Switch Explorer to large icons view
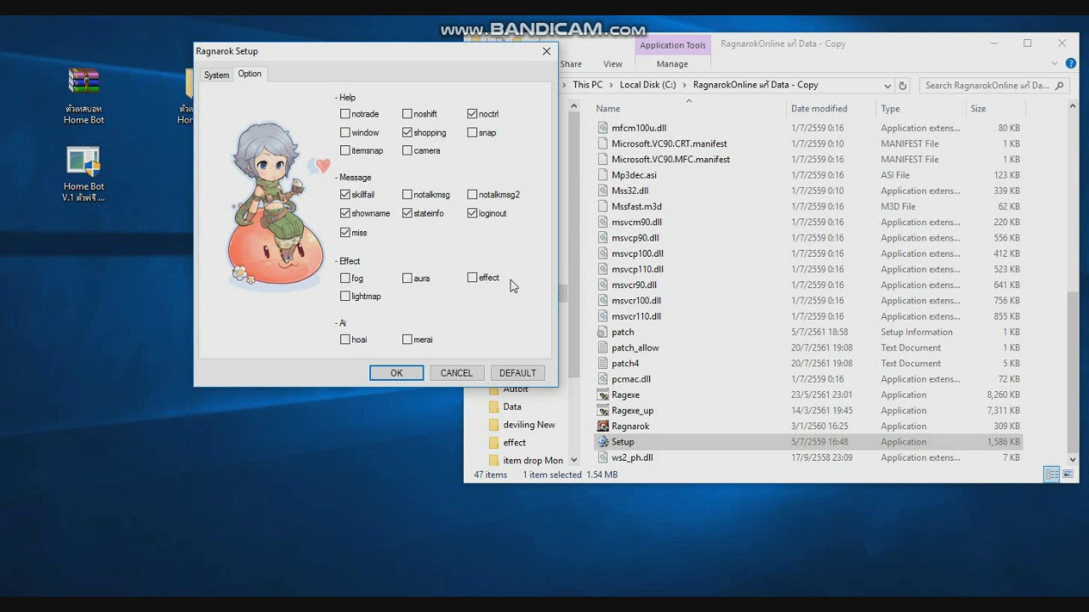The width and height of the screenshot is (1089, 612). point(1068,474)
